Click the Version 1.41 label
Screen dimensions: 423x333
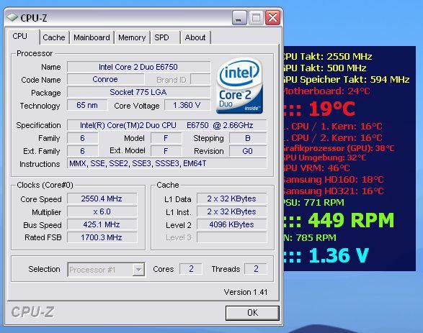[246, 292]
